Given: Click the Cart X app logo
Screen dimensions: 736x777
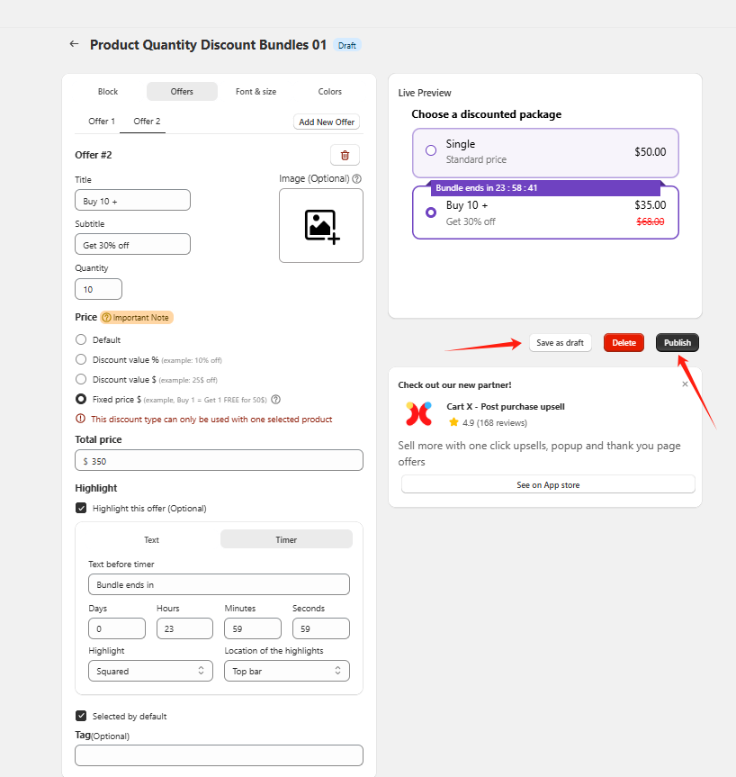Looking at the screenshot, I should [x=418, y=414].
